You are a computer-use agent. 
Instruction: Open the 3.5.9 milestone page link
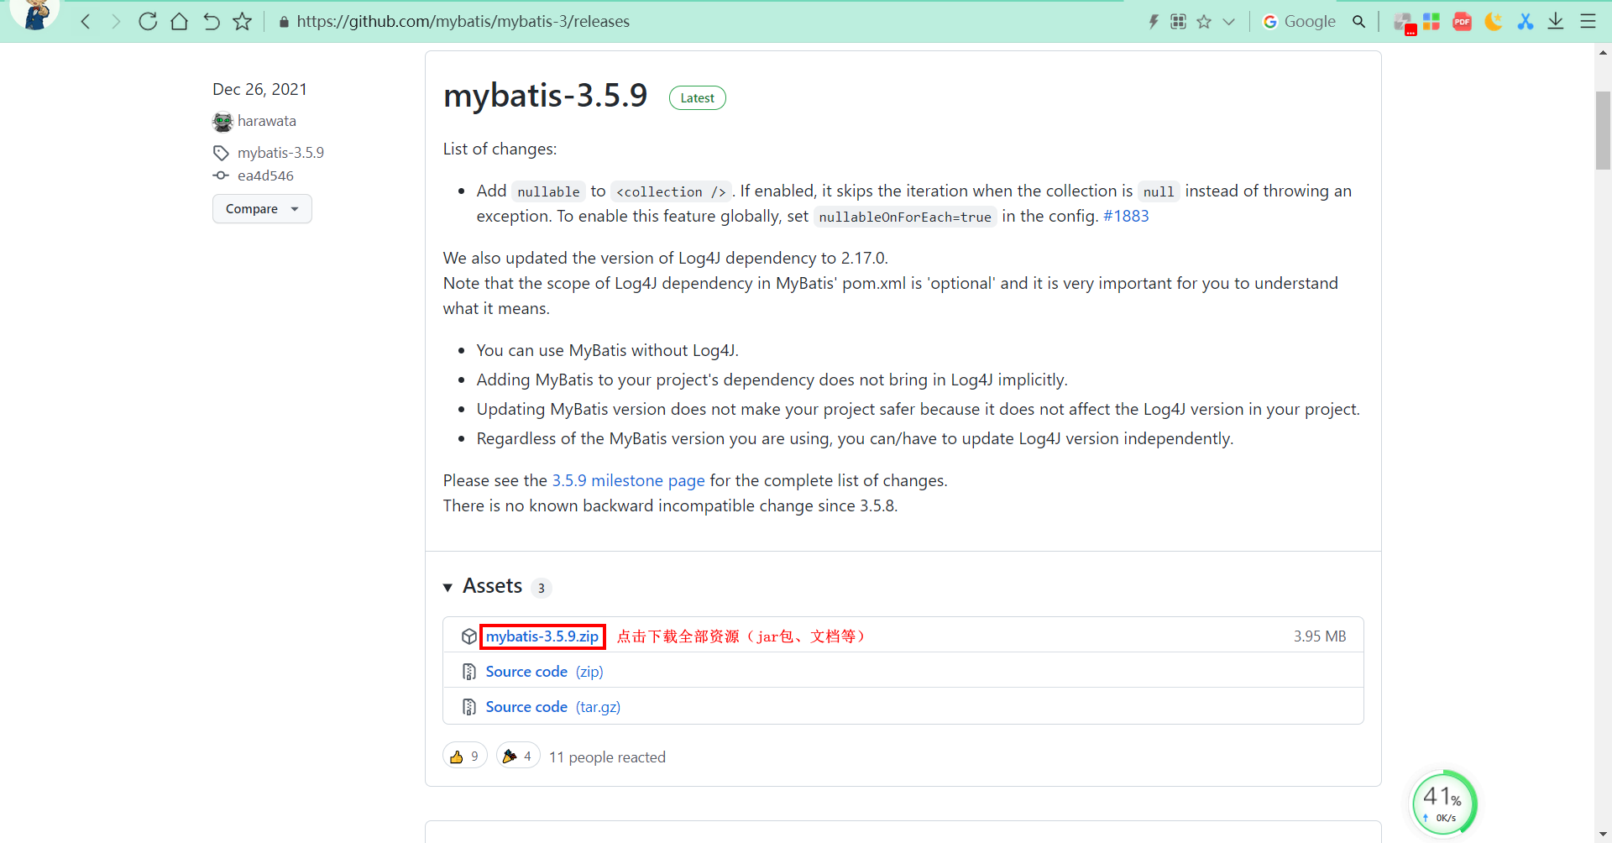628,481
